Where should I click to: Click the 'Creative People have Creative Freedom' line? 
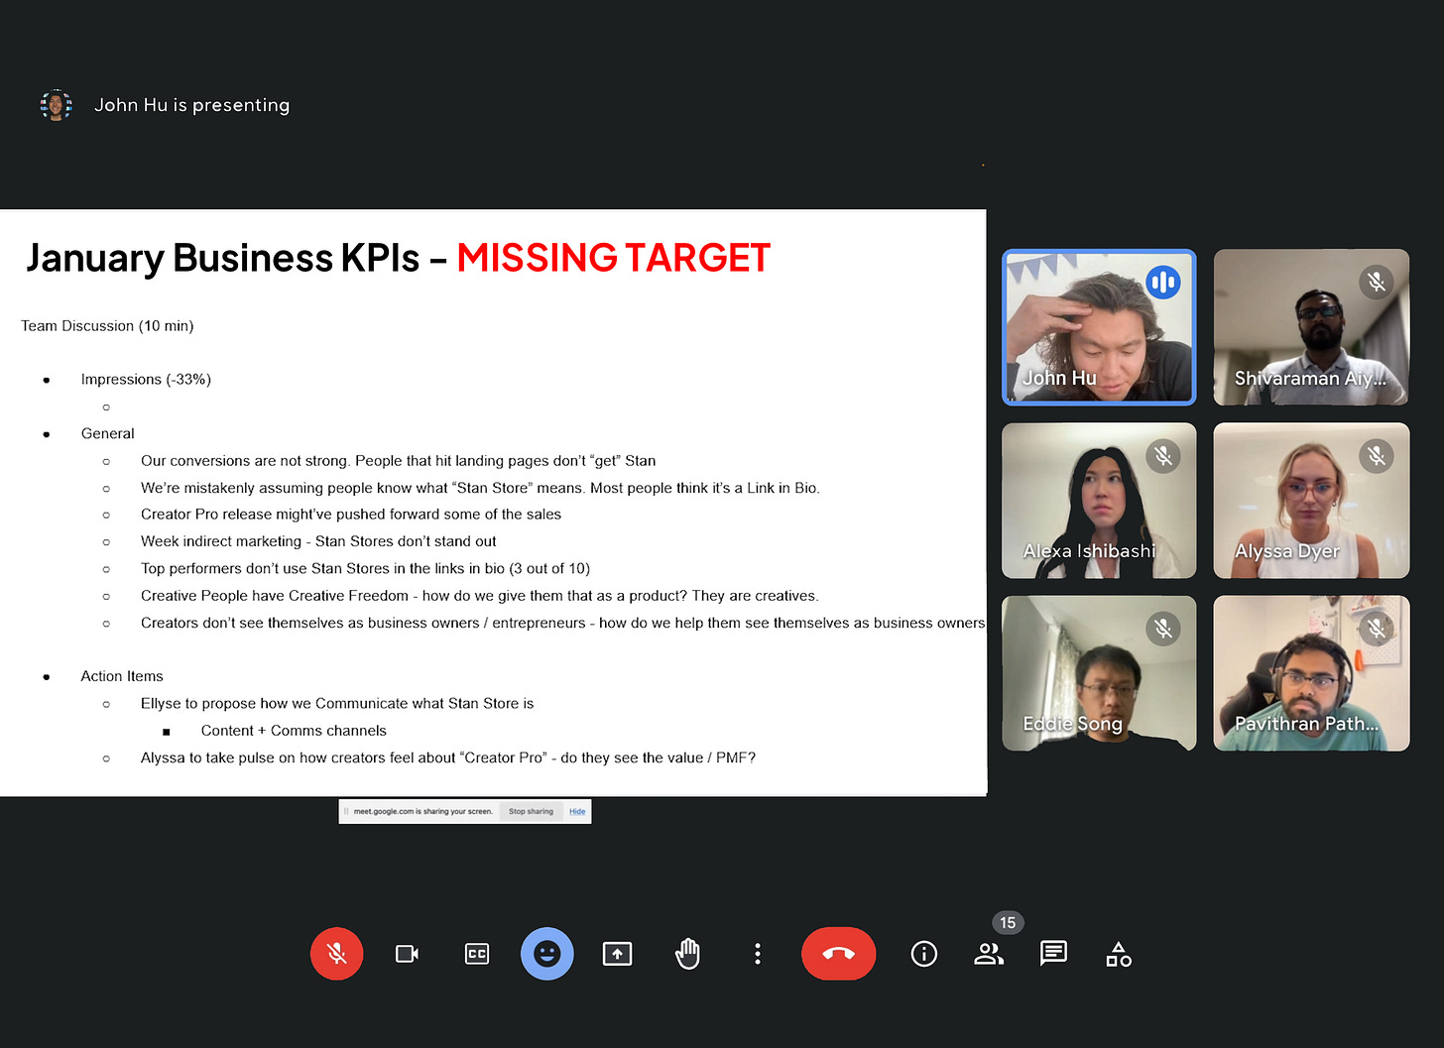coord(480,596)
